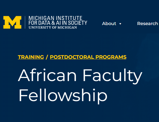Click the Michigan Institute logo text
This screenshot has width=159, height=122.
click(58, 22)
